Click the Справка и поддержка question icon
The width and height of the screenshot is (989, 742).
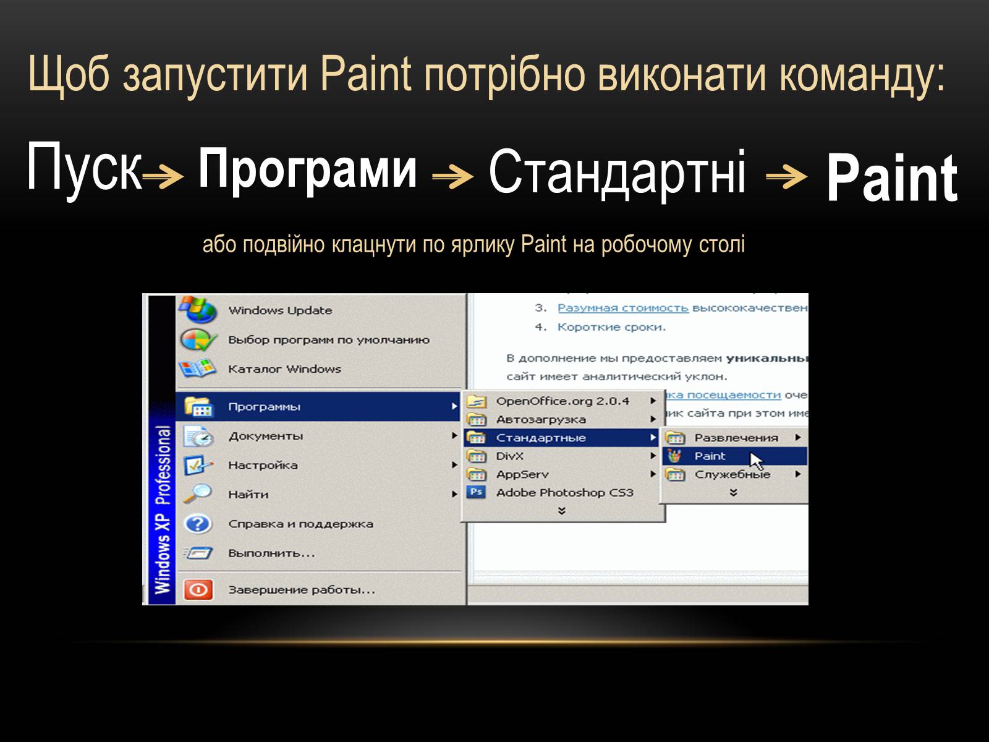[x=198, y=524]
